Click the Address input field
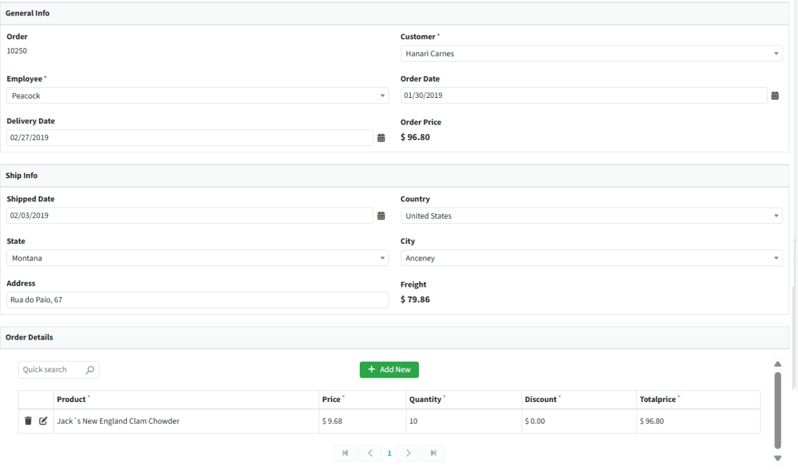The height and width of the screenshot is (470, 798). pyautogui.click(x=197, y=300)
